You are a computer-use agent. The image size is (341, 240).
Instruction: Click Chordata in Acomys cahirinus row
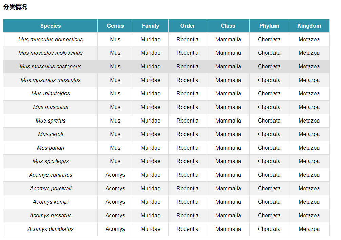click(269, 175)
